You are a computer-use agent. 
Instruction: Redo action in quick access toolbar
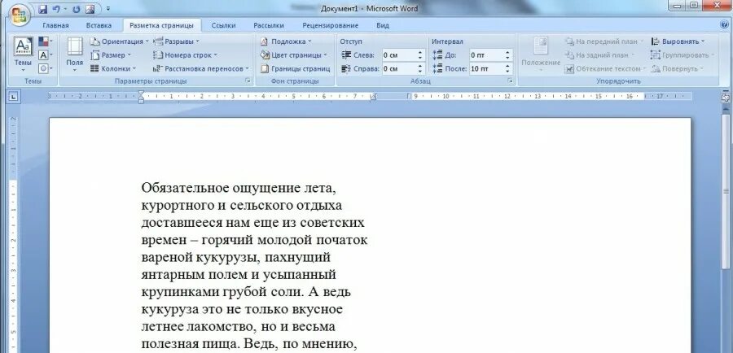pos(77,9)
